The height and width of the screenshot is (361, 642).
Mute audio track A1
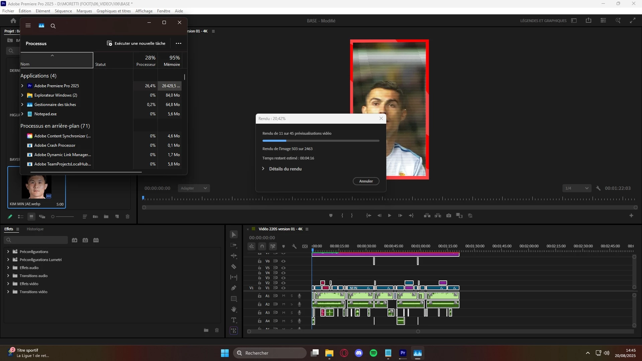point(284,296)
